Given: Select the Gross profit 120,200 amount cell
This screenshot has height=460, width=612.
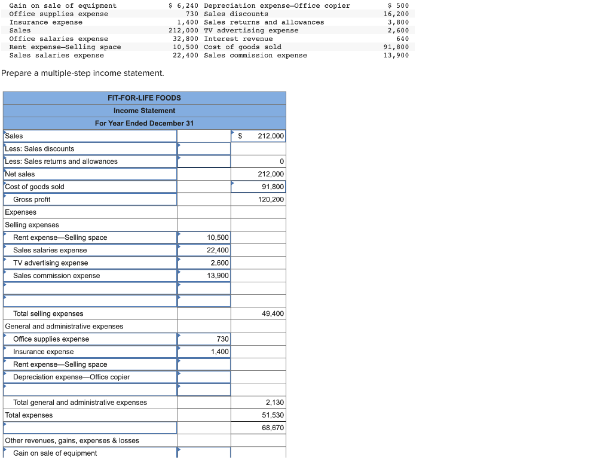Looking at the screenshot, I should [258, 199].
